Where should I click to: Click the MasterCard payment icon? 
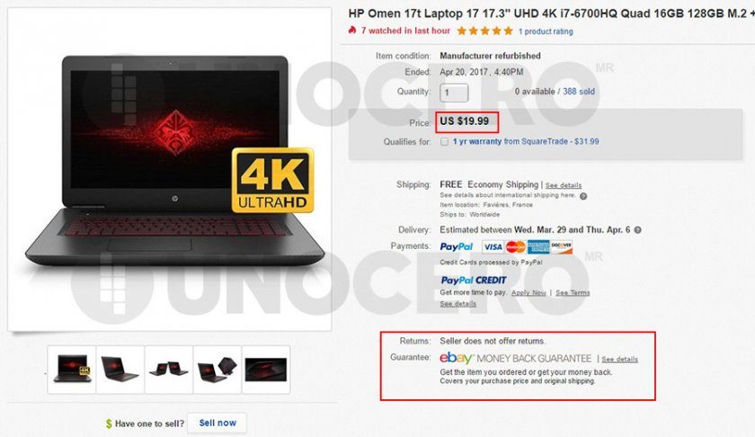(516, 246)
